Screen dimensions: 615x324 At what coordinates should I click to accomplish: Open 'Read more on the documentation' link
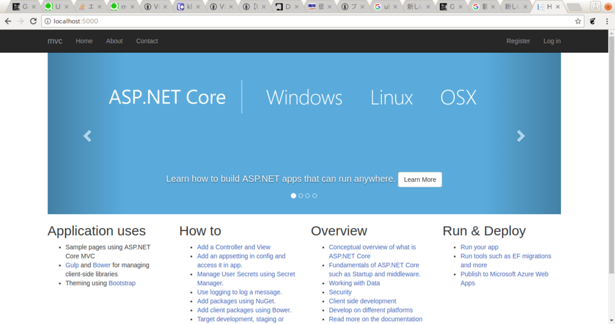375,319
